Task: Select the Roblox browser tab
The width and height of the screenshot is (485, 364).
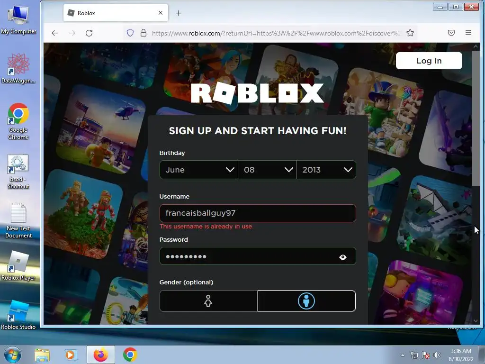Action: [116, 13]
